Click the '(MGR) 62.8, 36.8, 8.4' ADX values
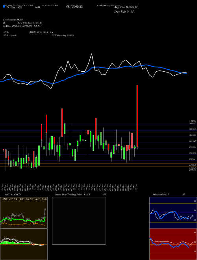 pyautogui.click(x=41, y=32)
